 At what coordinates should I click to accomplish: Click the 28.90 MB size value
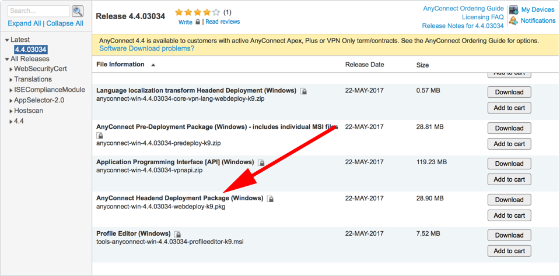[x=430, y=198]
